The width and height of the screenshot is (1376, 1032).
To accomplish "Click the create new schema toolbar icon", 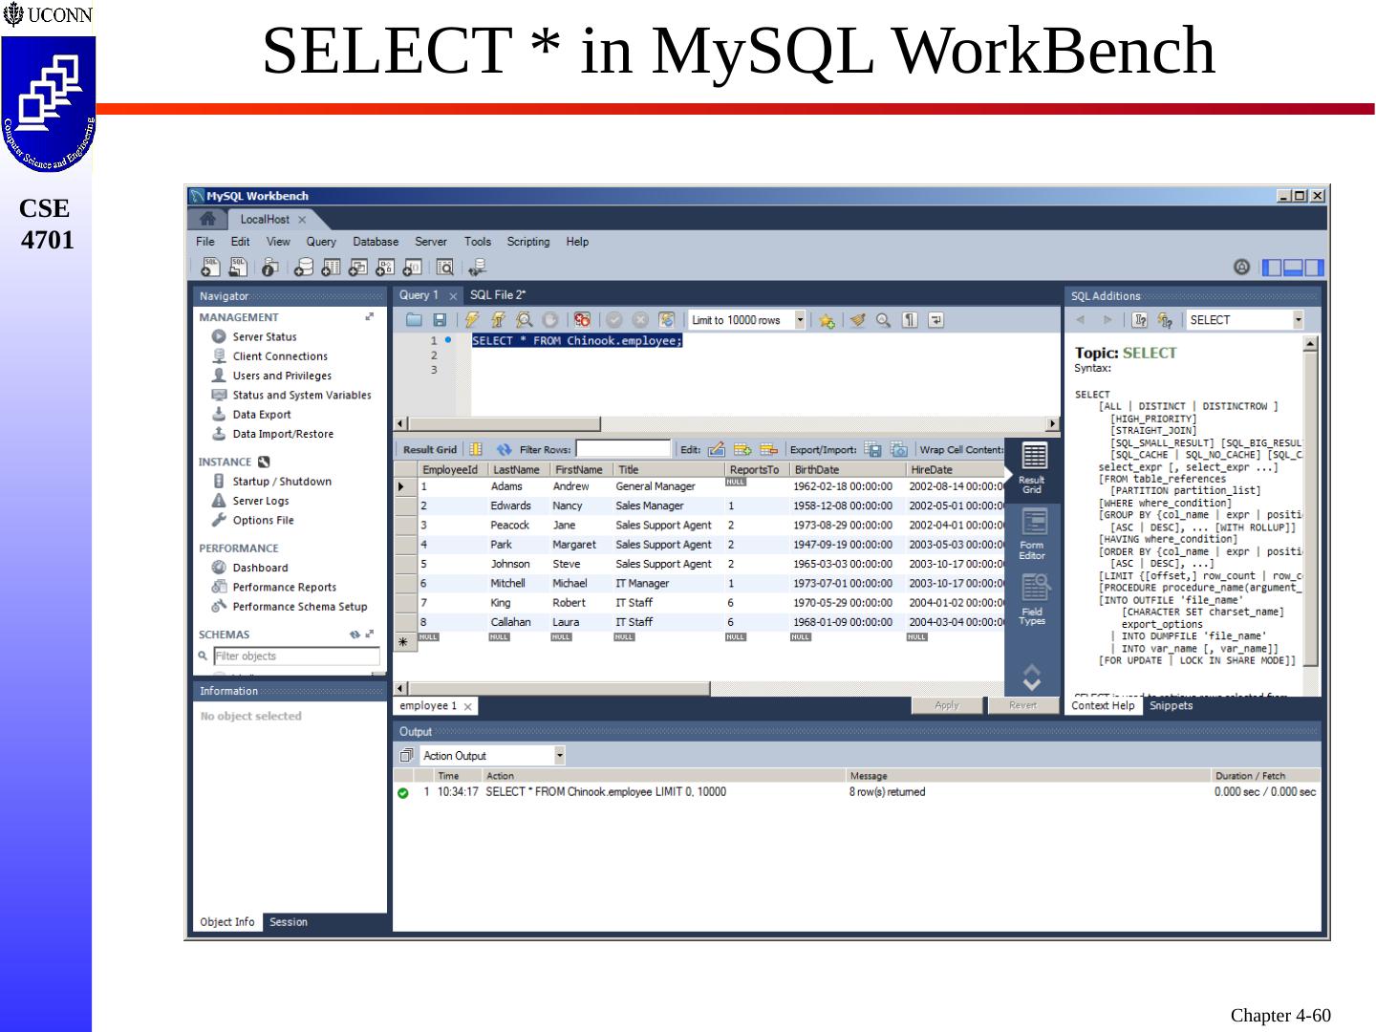I will [304, 268].
